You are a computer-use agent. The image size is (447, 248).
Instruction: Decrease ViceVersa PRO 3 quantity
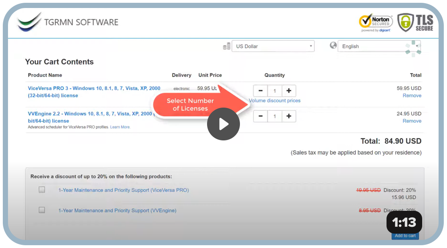coord(260,91)
